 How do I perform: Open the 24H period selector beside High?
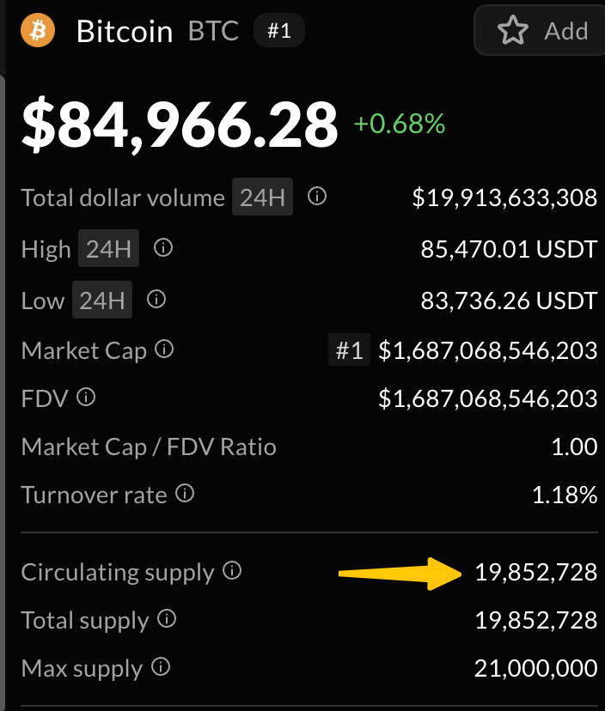coord(108,250)
